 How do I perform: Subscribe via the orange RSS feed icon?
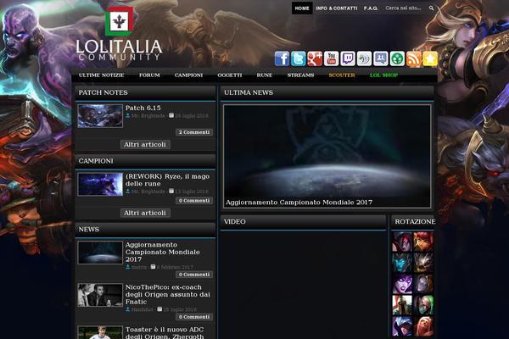pyautogui.click(x=414, y=58)
